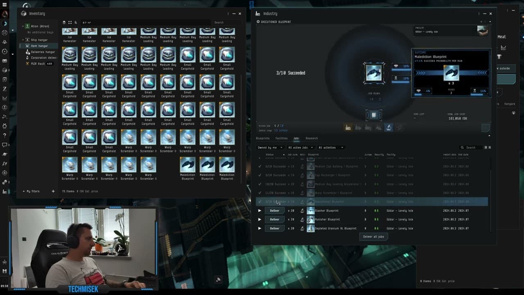Switch to the Blueprints tab
This screenshot has height=295, width=524.
point(263,138)
